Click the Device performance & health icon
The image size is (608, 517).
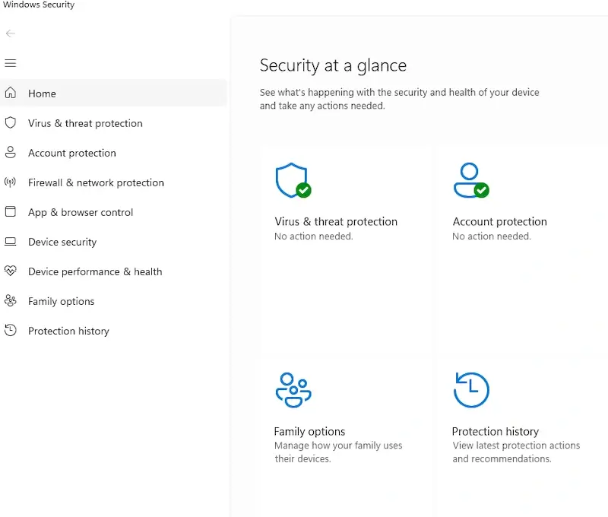pyautogui.click(x=11, y=271)
